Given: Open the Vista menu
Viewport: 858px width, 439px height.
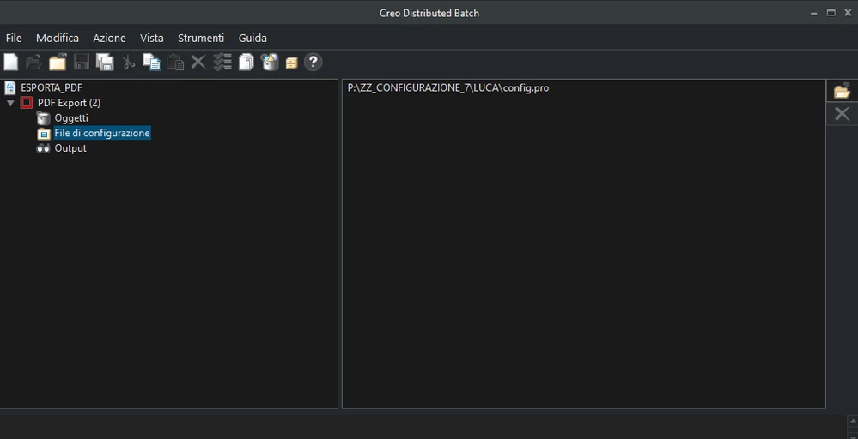Looking at the screenshot, I should coord(151,39).
